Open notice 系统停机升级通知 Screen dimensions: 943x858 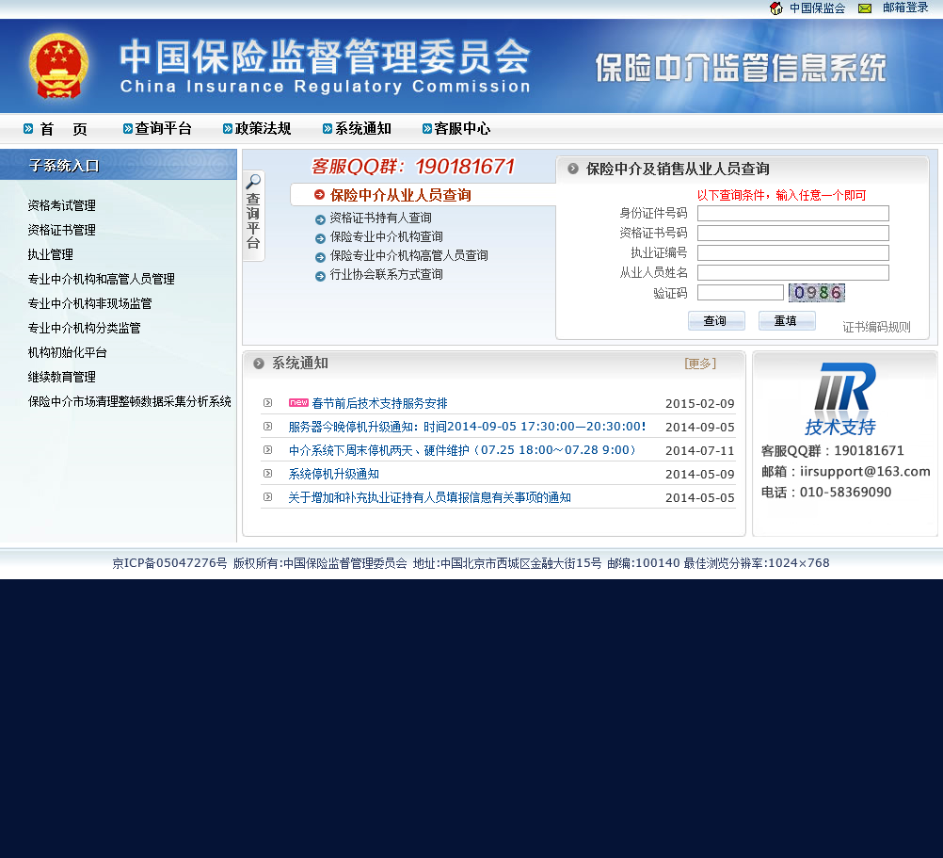[334, 474]
